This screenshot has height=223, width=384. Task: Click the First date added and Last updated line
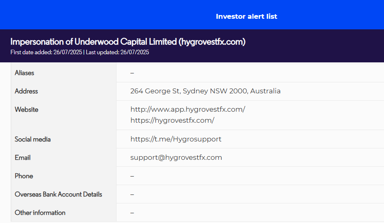pos(80,52)
